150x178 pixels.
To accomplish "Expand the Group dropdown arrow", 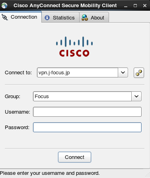I will 136,96.
